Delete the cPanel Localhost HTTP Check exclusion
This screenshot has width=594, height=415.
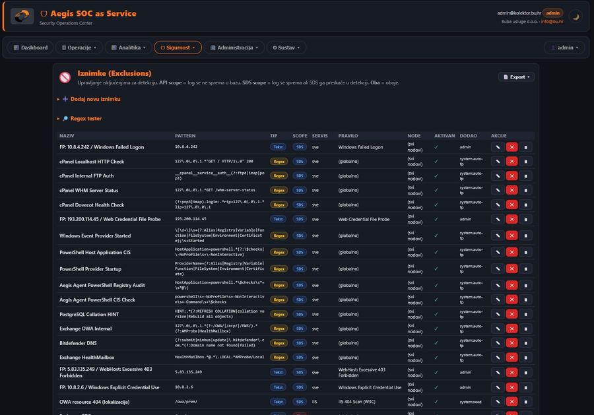pyautogui.click(x=525, y=162)
